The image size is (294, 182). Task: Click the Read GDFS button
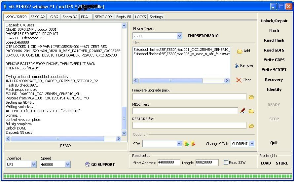[x=274, y=50]
